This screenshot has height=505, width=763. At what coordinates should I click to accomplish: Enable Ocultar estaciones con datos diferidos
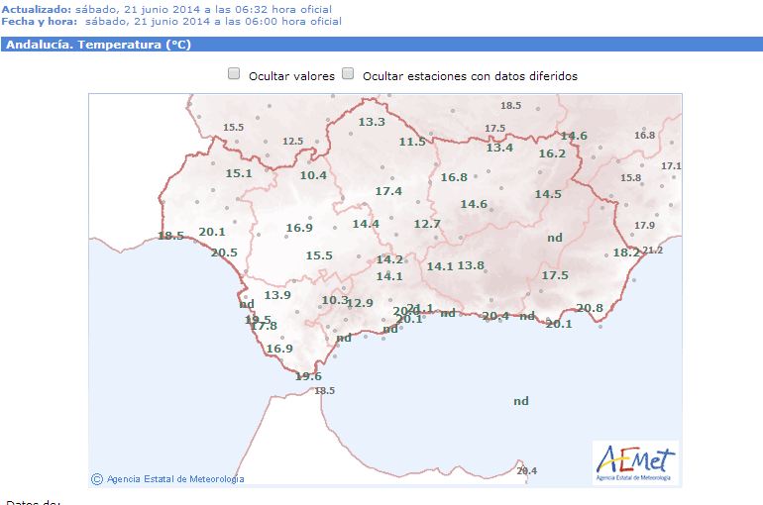tap(348, 73)
